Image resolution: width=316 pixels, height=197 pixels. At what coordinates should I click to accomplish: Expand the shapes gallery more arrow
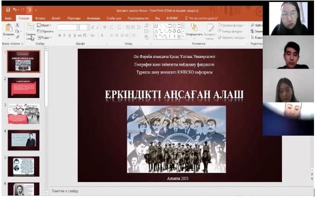tap(183, 36)
